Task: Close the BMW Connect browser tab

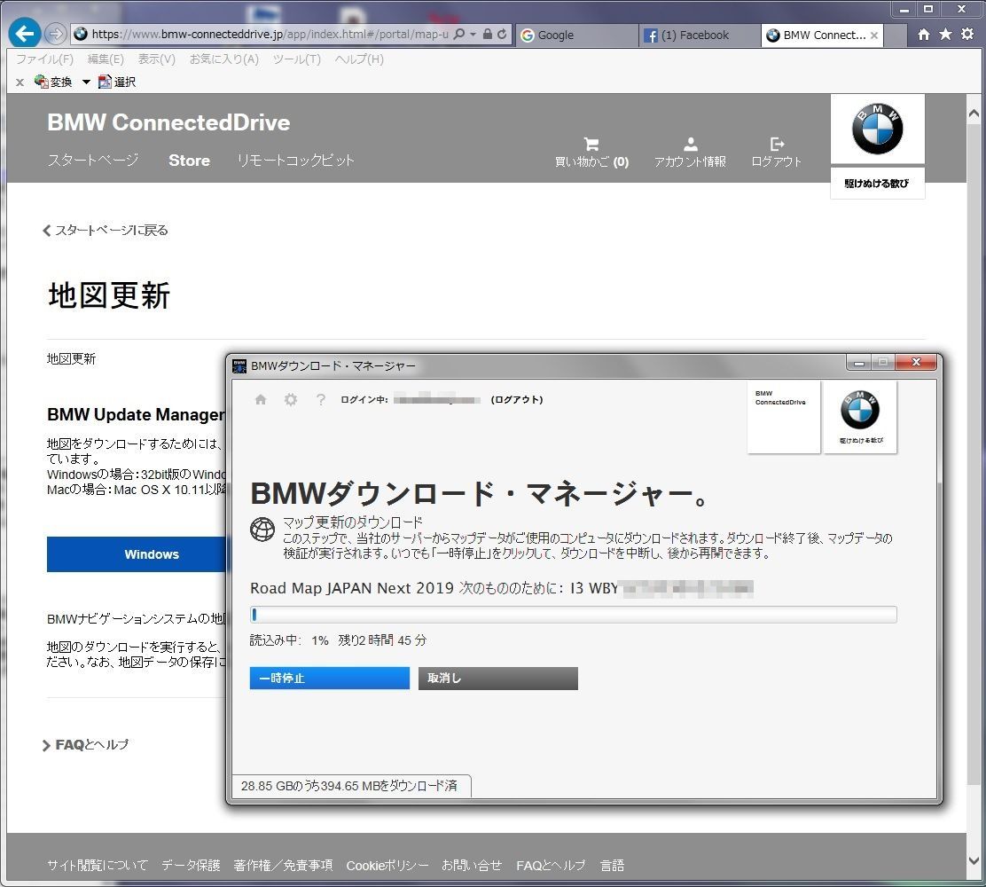Action: (874, 35)
